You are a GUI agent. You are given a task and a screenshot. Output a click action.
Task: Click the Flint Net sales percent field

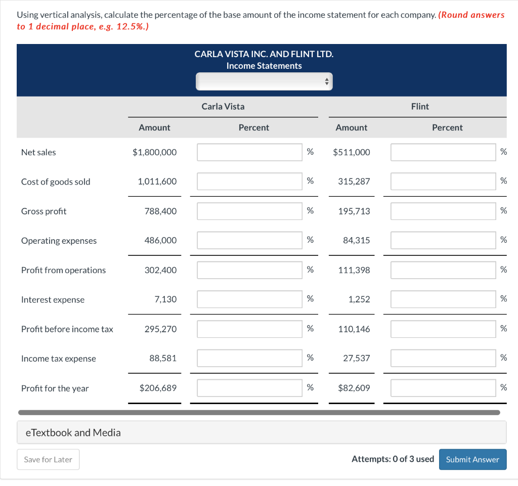(443, 152)
